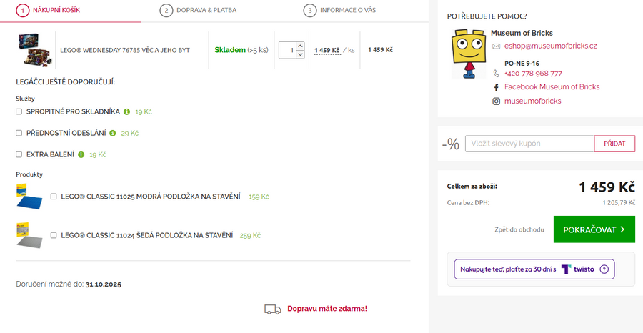The height and width of the screenshot is (333, 643).
Task: Add the modrá podložka product checkbox
Action: [x=54, y=197]
